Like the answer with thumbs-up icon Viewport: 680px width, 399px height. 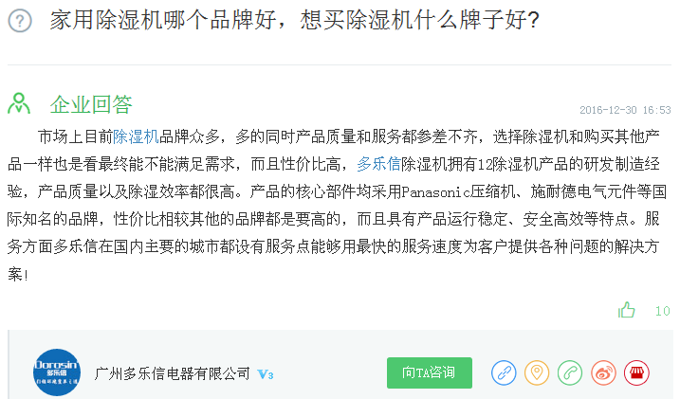tap(626, 310)
